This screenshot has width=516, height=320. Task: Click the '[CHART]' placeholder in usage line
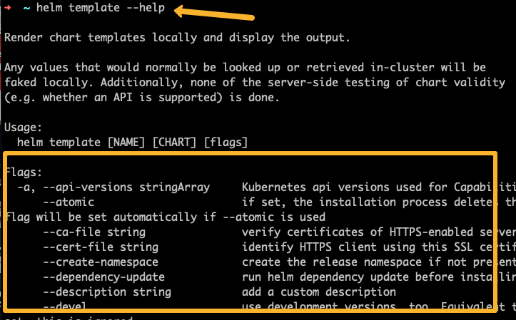click(174, 143)
